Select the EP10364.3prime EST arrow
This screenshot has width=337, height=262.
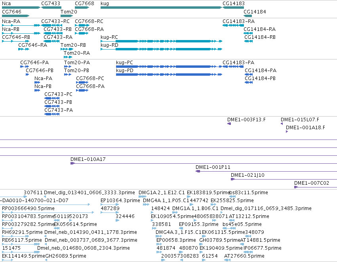[110, 205]
